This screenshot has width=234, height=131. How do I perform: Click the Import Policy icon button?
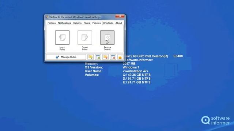pyautogui.click(x=62, y=37)
